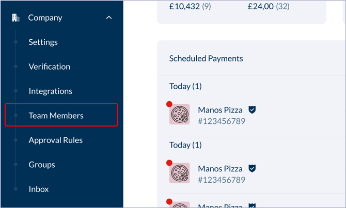
Task: Go to the Verification page
Action: (49, 67)
